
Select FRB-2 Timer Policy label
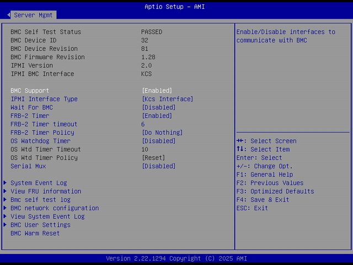42,132
